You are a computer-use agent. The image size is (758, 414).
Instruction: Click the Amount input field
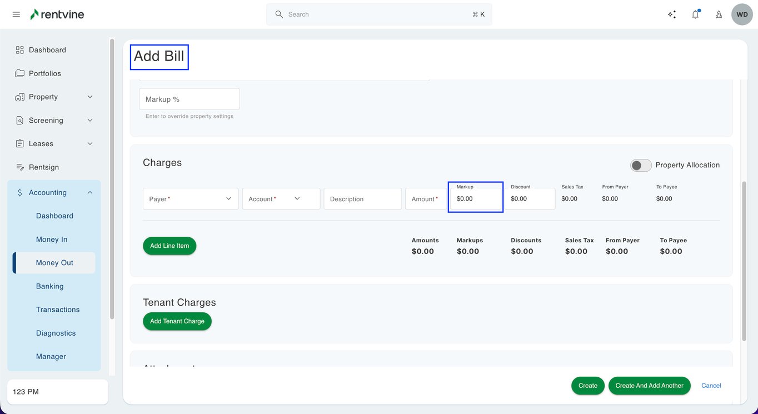(426, 198)
